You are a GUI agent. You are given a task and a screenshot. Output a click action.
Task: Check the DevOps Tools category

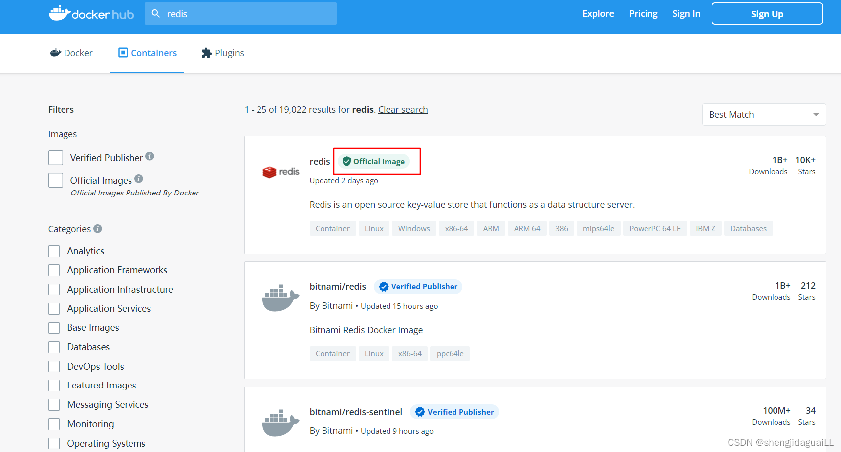(54, 367)
